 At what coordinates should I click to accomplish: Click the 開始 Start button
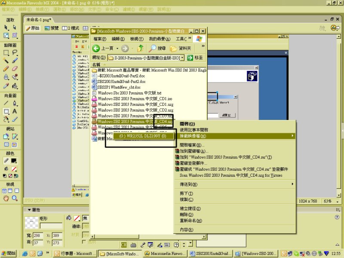[x=9, y=253]
